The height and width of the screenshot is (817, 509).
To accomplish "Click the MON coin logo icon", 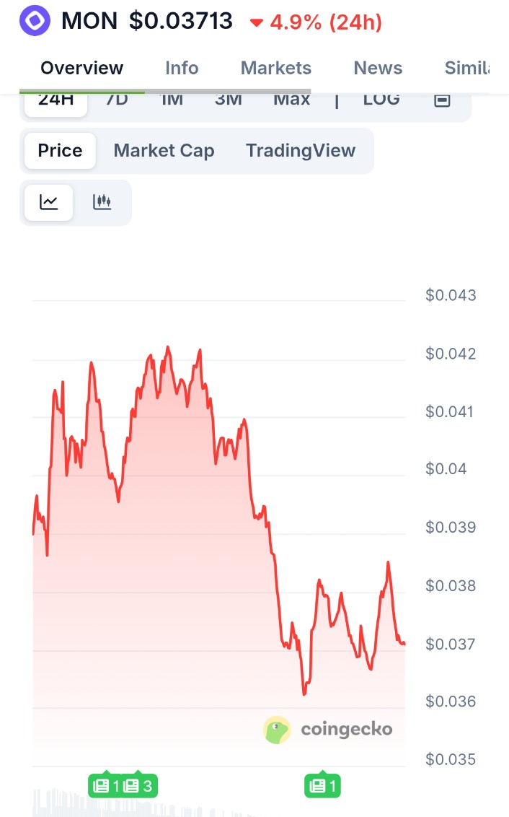I will click(x=35, y=20).
